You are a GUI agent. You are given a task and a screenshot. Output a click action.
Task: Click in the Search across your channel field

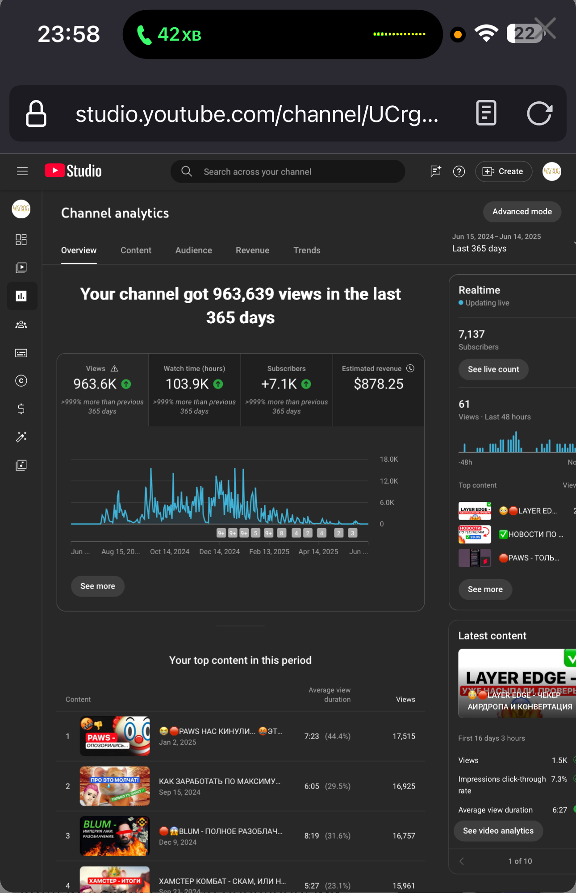pos(288,172)
